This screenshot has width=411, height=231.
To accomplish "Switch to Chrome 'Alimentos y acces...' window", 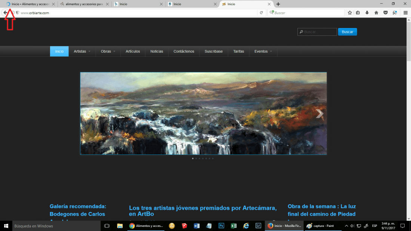I will tap(146, 226).
